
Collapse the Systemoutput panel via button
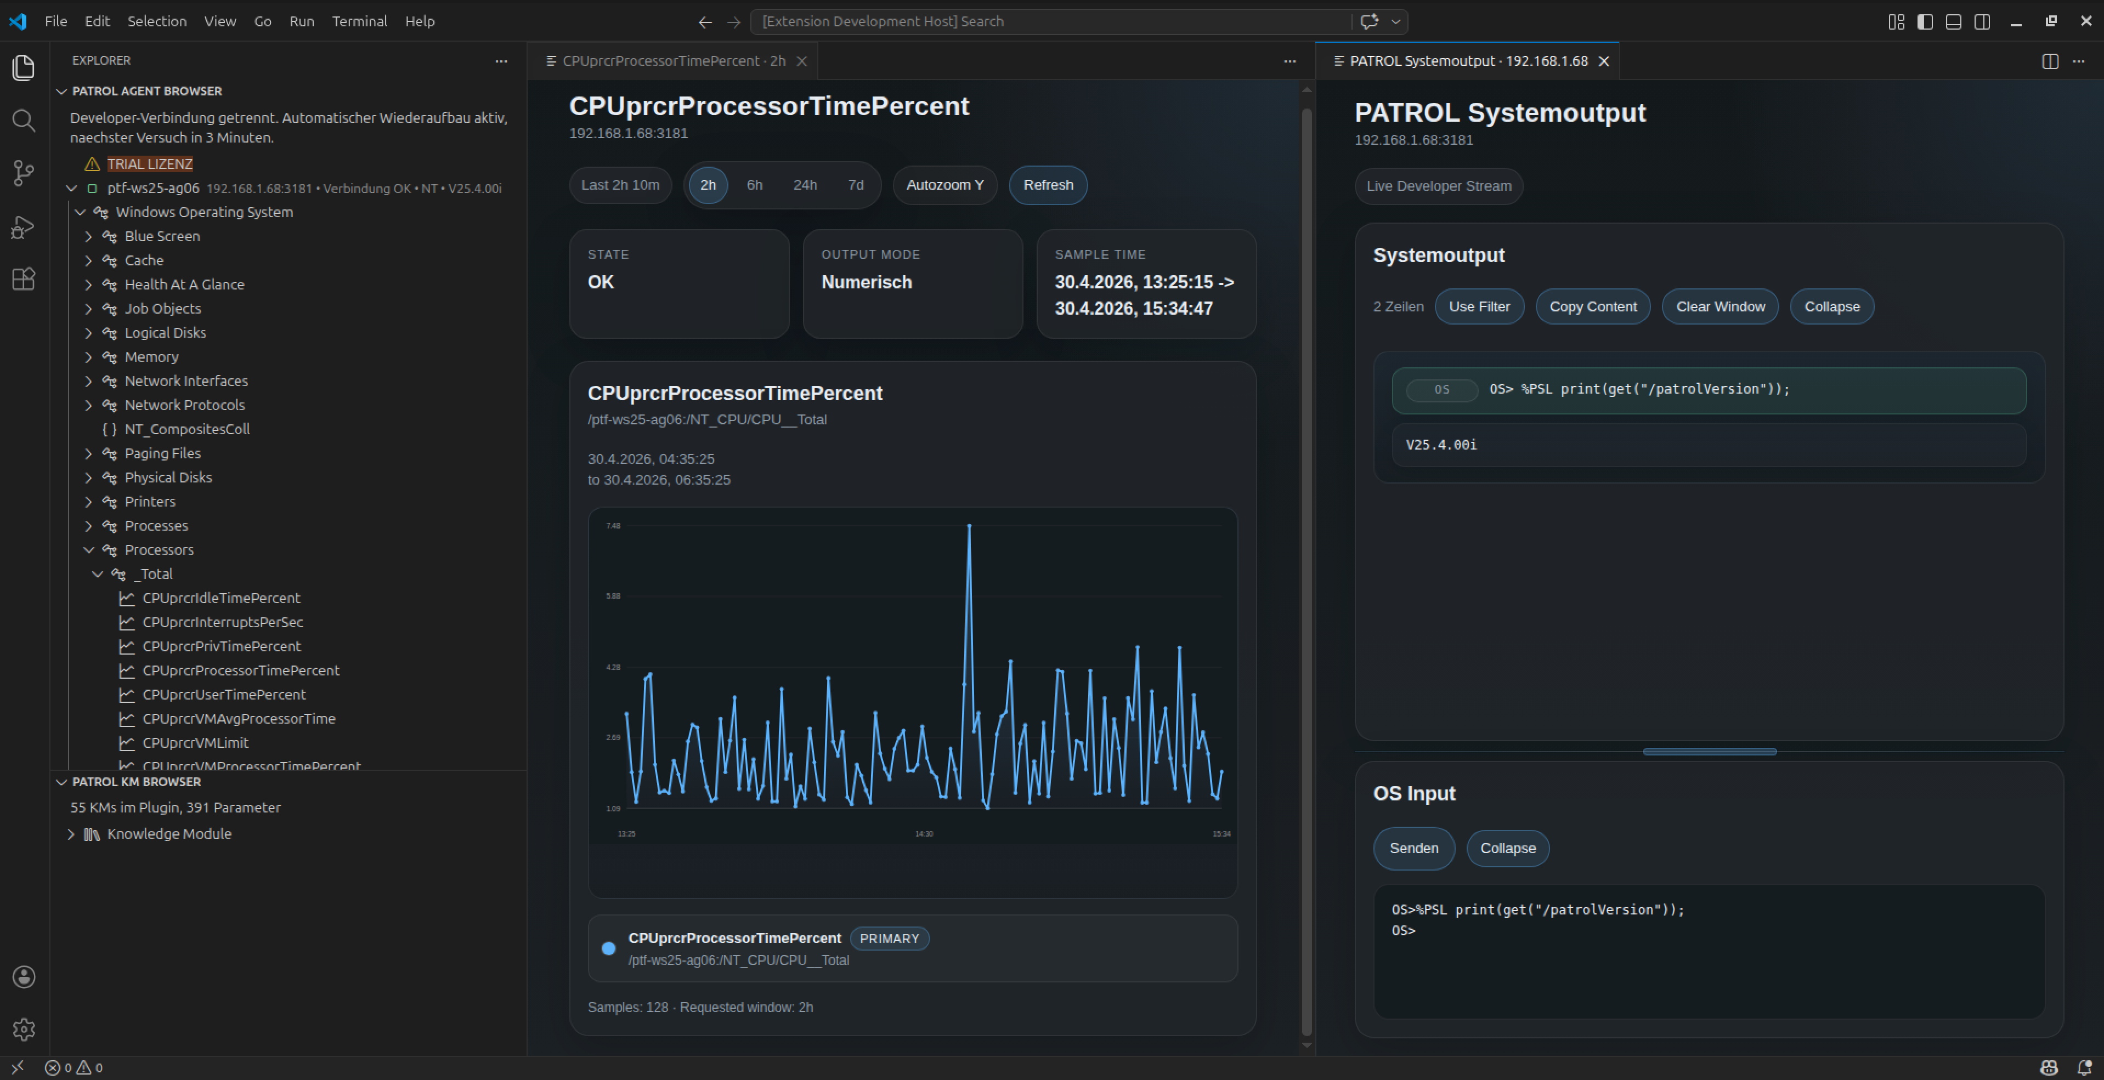click(1831, 307)
